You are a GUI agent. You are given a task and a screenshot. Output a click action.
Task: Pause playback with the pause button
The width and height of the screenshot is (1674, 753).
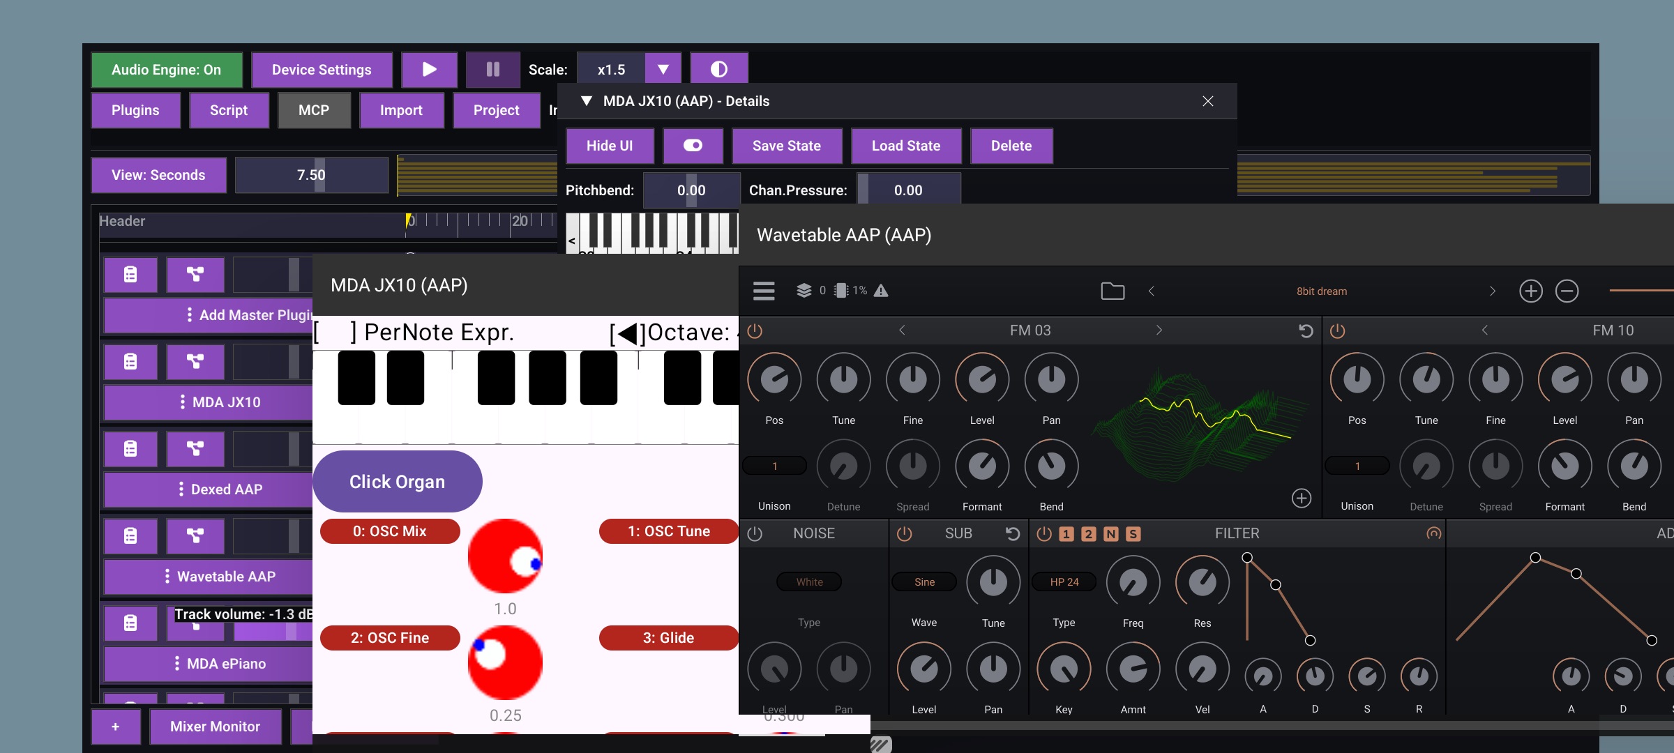click(x=493, y=70)
